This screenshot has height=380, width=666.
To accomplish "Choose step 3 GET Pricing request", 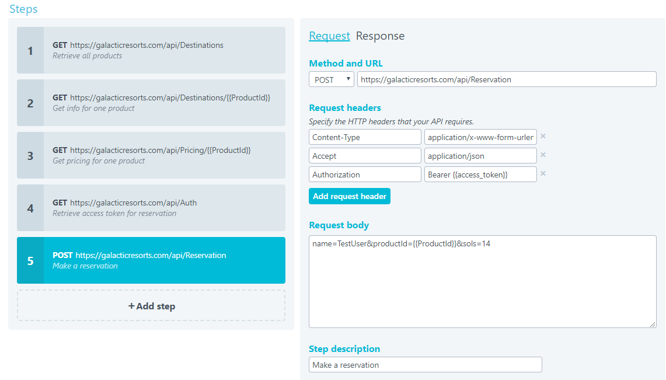I will point(151,155).
